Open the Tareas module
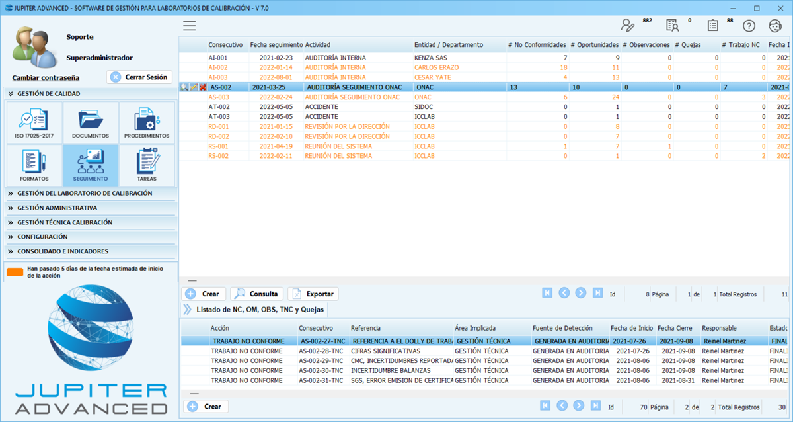The height and width of the screenshot is (422, 793). pos(147,165)
